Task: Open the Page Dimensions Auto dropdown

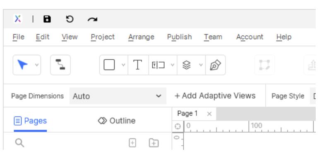Action: coord(118,96)
